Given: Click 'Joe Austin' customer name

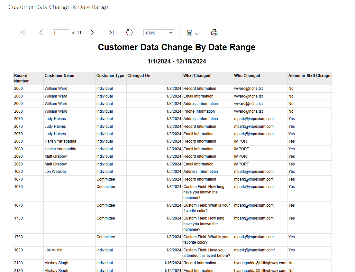Looking at the screenshot, I should (x=53, y=250).
